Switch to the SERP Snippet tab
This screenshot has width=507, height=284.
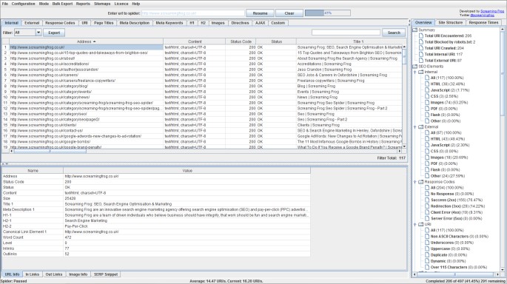point(106,274)
